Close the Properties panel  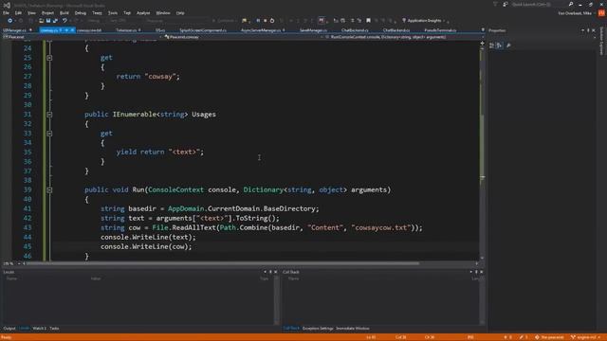tap(594, 30)
